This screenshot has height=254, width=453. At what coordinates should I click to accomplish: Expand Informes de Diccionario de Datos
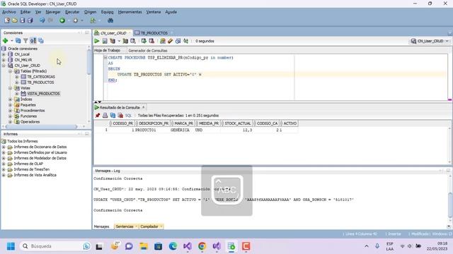(4, 147)
